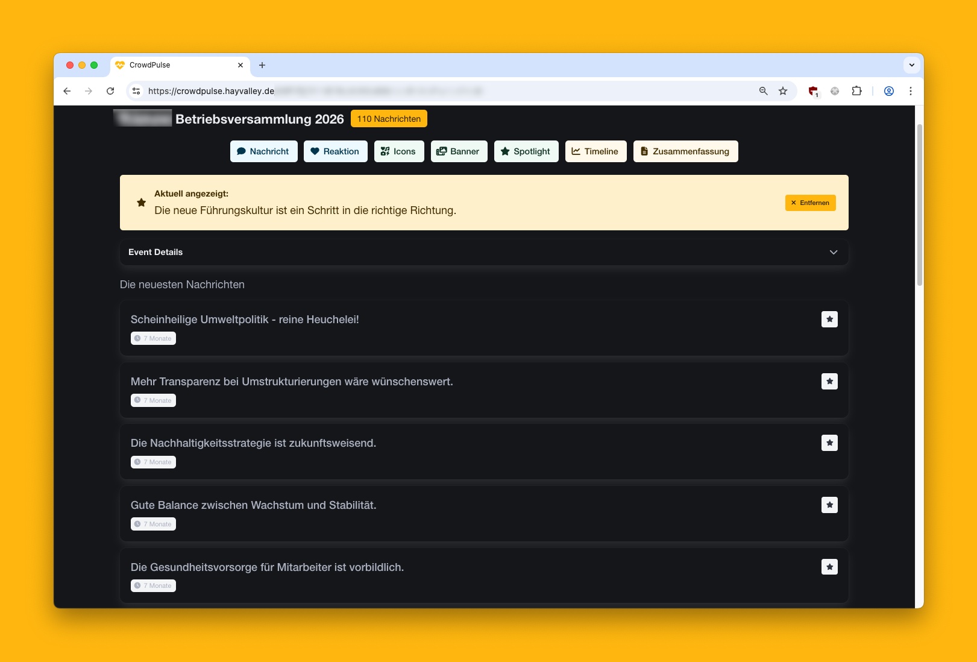Reload the page
The image size is (977, 662).
pyautogui.click(x=110, y=91)
